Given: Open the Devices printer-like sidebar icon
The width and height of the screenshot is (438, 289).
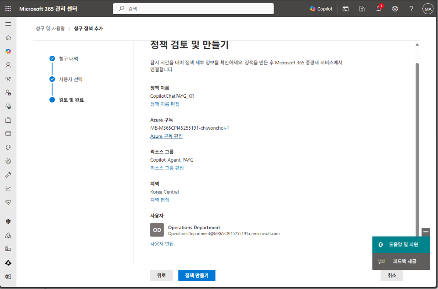Looking at the screenshot, I should [8, 106].
